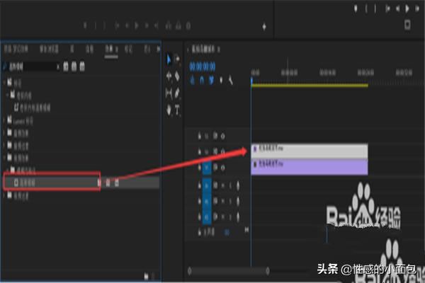425x283 pixels.
Task: Create new custom bin in Effects panel
Action: pyautogui.click(x=147, y=276)
